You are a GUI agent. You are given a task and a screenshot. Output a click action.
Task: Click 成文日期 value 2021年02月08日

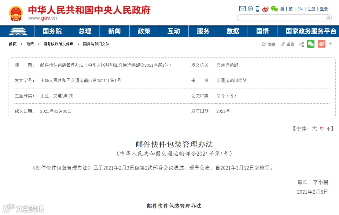(x=56, y=111)
